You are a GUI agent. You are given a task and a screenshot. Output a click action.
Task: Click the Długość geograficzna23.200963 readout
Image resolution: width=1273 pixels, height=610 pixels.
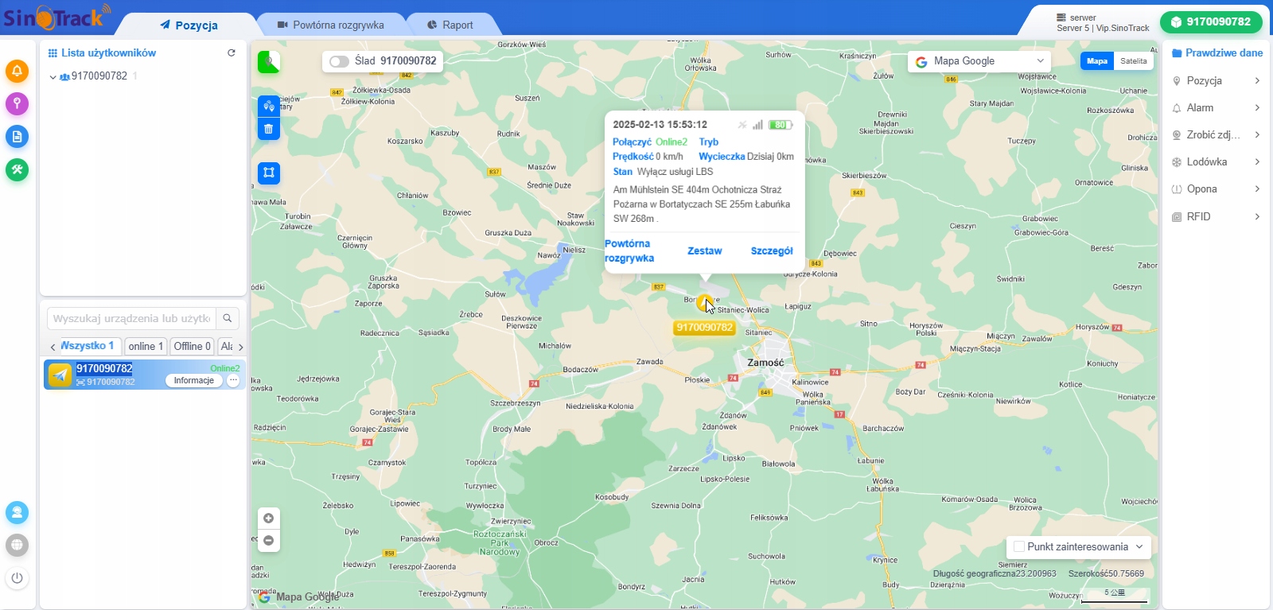pyautogui.click(x=995, y=573)
